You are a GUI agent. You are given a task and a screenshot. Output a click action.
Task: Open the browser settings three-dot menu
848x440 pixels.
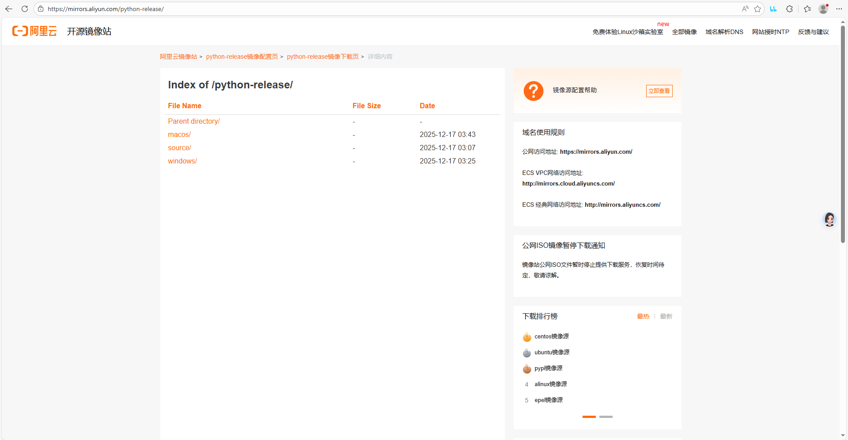click(840, 9)
